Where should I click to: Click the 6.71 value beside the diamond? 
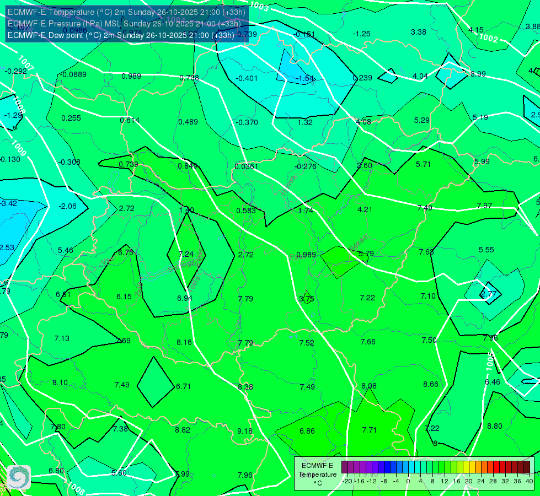point(184,386)
